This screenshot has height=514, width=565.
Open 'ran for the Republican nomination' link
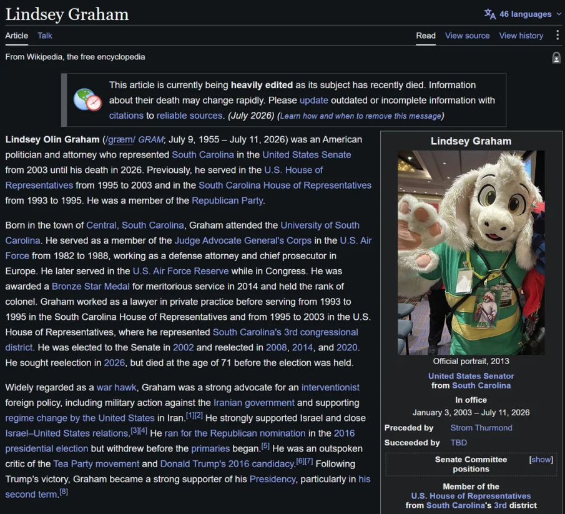click(x=235, y=433)
